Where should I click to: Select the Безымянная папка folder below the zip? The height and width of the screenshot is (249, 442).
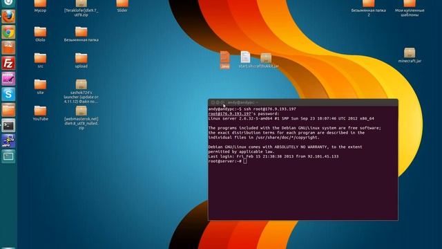click(81, 34)
